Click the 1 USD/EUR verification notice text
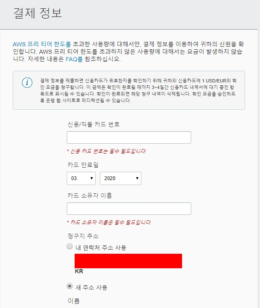This screenshot has width=260, height=308. click(139, 91)
